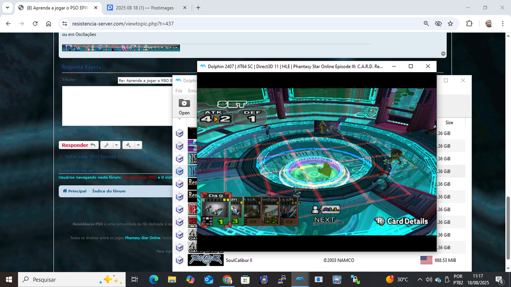The width and height of the screenshot is (511, 287).
Task: Open the browser extensions puzzle icon
Action: [469, 24]
